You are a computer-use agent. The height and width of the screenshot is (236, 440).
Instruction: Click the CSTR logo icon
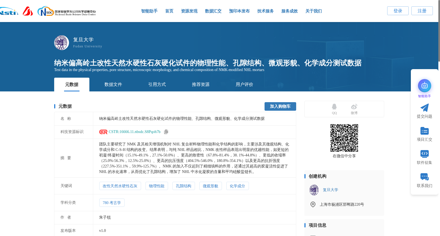point(103,132)
